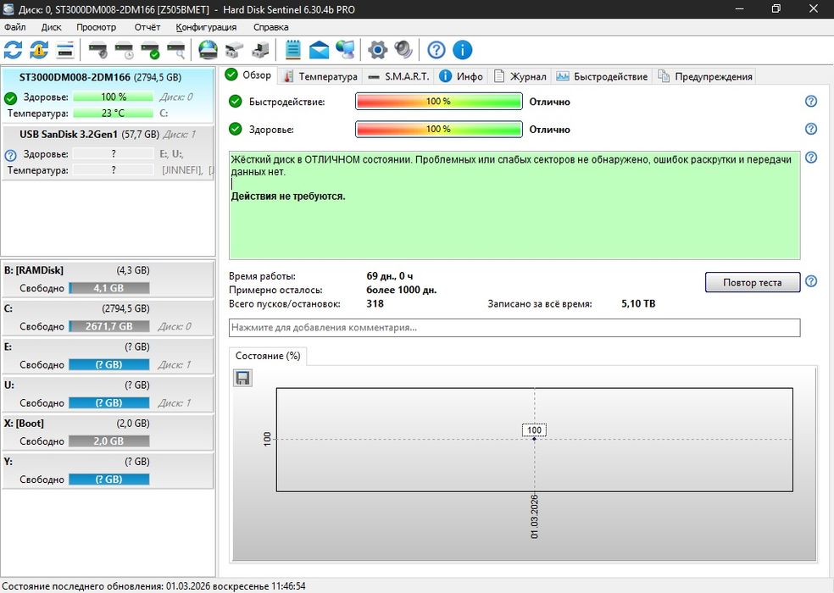Switch to the S.M.A.R.T. tab
Image resolution: width=834 pixels, height=593 pixels.
398,76
